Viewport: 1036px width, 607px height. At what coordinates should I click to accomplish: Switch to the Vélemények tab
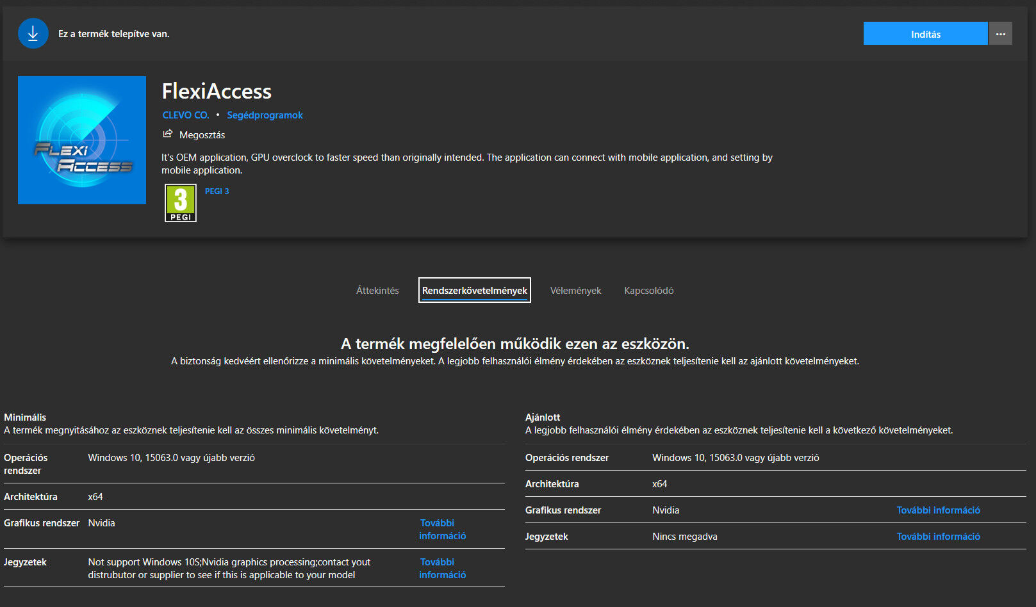[575, 291]
